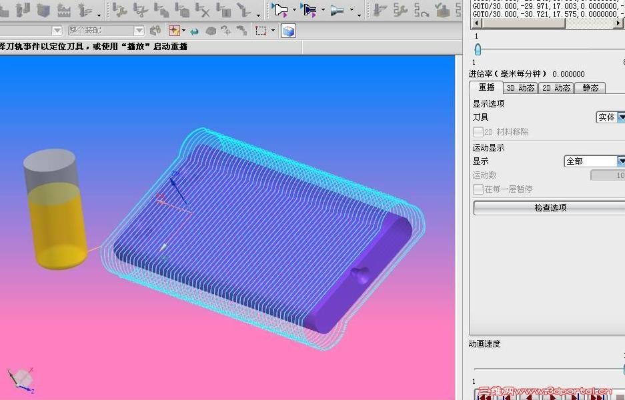This screenshot has width=625, height=400.
Task: Open the 整个装配 dropdown
Action: (105, 30)
